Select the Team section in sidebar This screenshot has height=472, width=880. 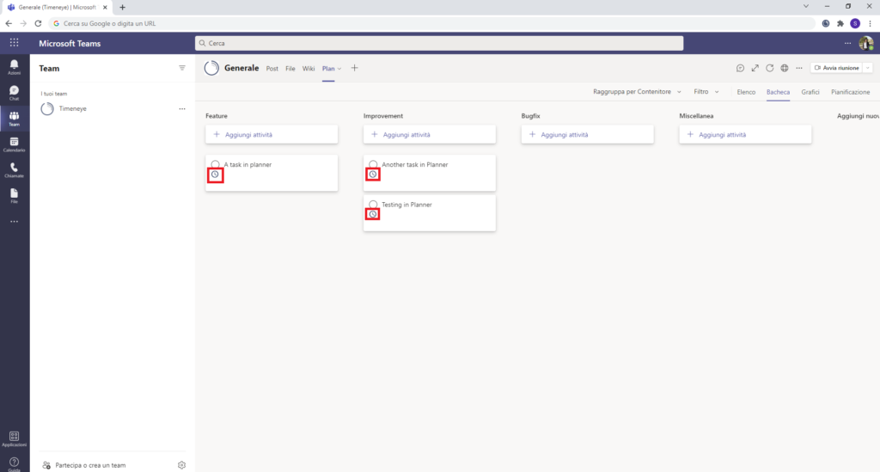pyautogui.click(x=14, y=119)
